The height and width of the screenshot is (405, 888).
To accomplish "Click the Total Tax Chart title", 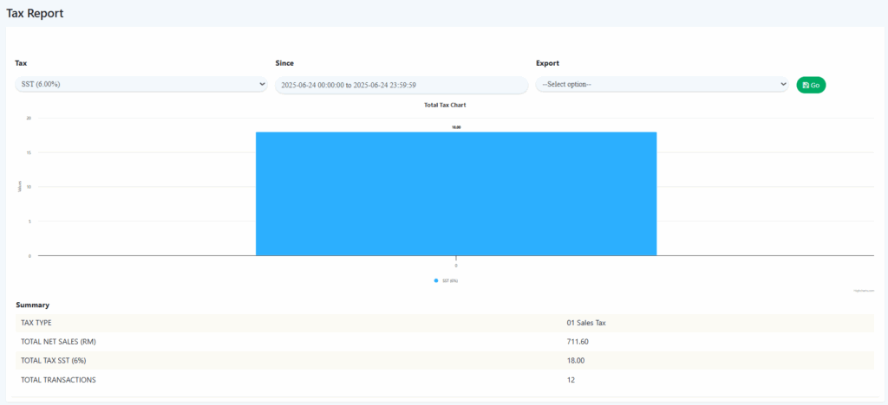I will point(445,105).
